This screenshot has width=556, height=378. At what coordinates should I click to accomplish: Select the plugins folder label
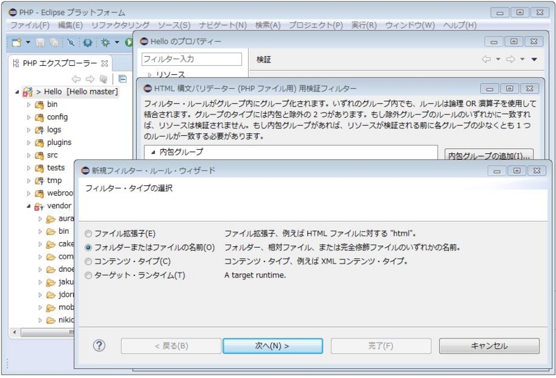(59, 143)
